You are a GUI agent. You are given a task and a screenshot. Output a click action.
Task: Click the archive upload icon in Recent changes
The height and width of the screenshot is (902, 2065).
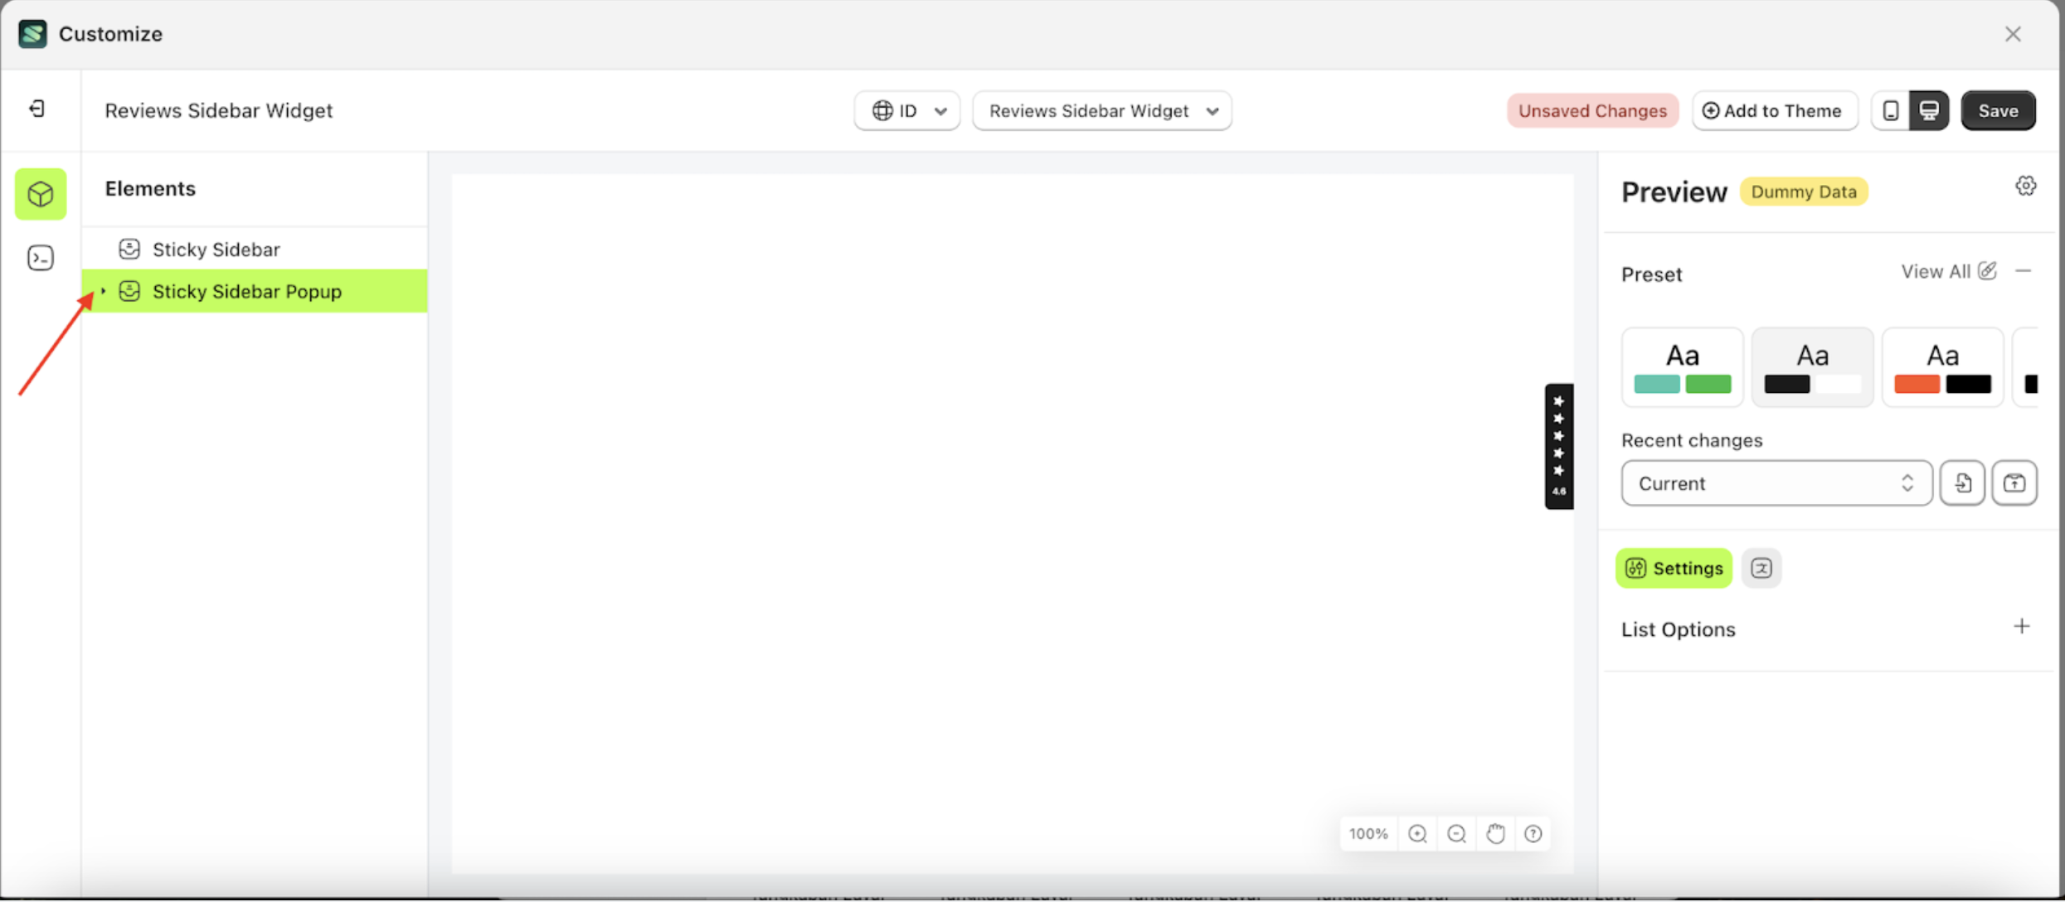pos(2014,483)
